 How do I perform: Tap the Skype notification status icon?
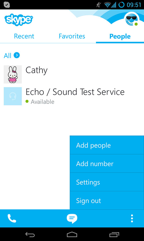click(x=7, y=5)
